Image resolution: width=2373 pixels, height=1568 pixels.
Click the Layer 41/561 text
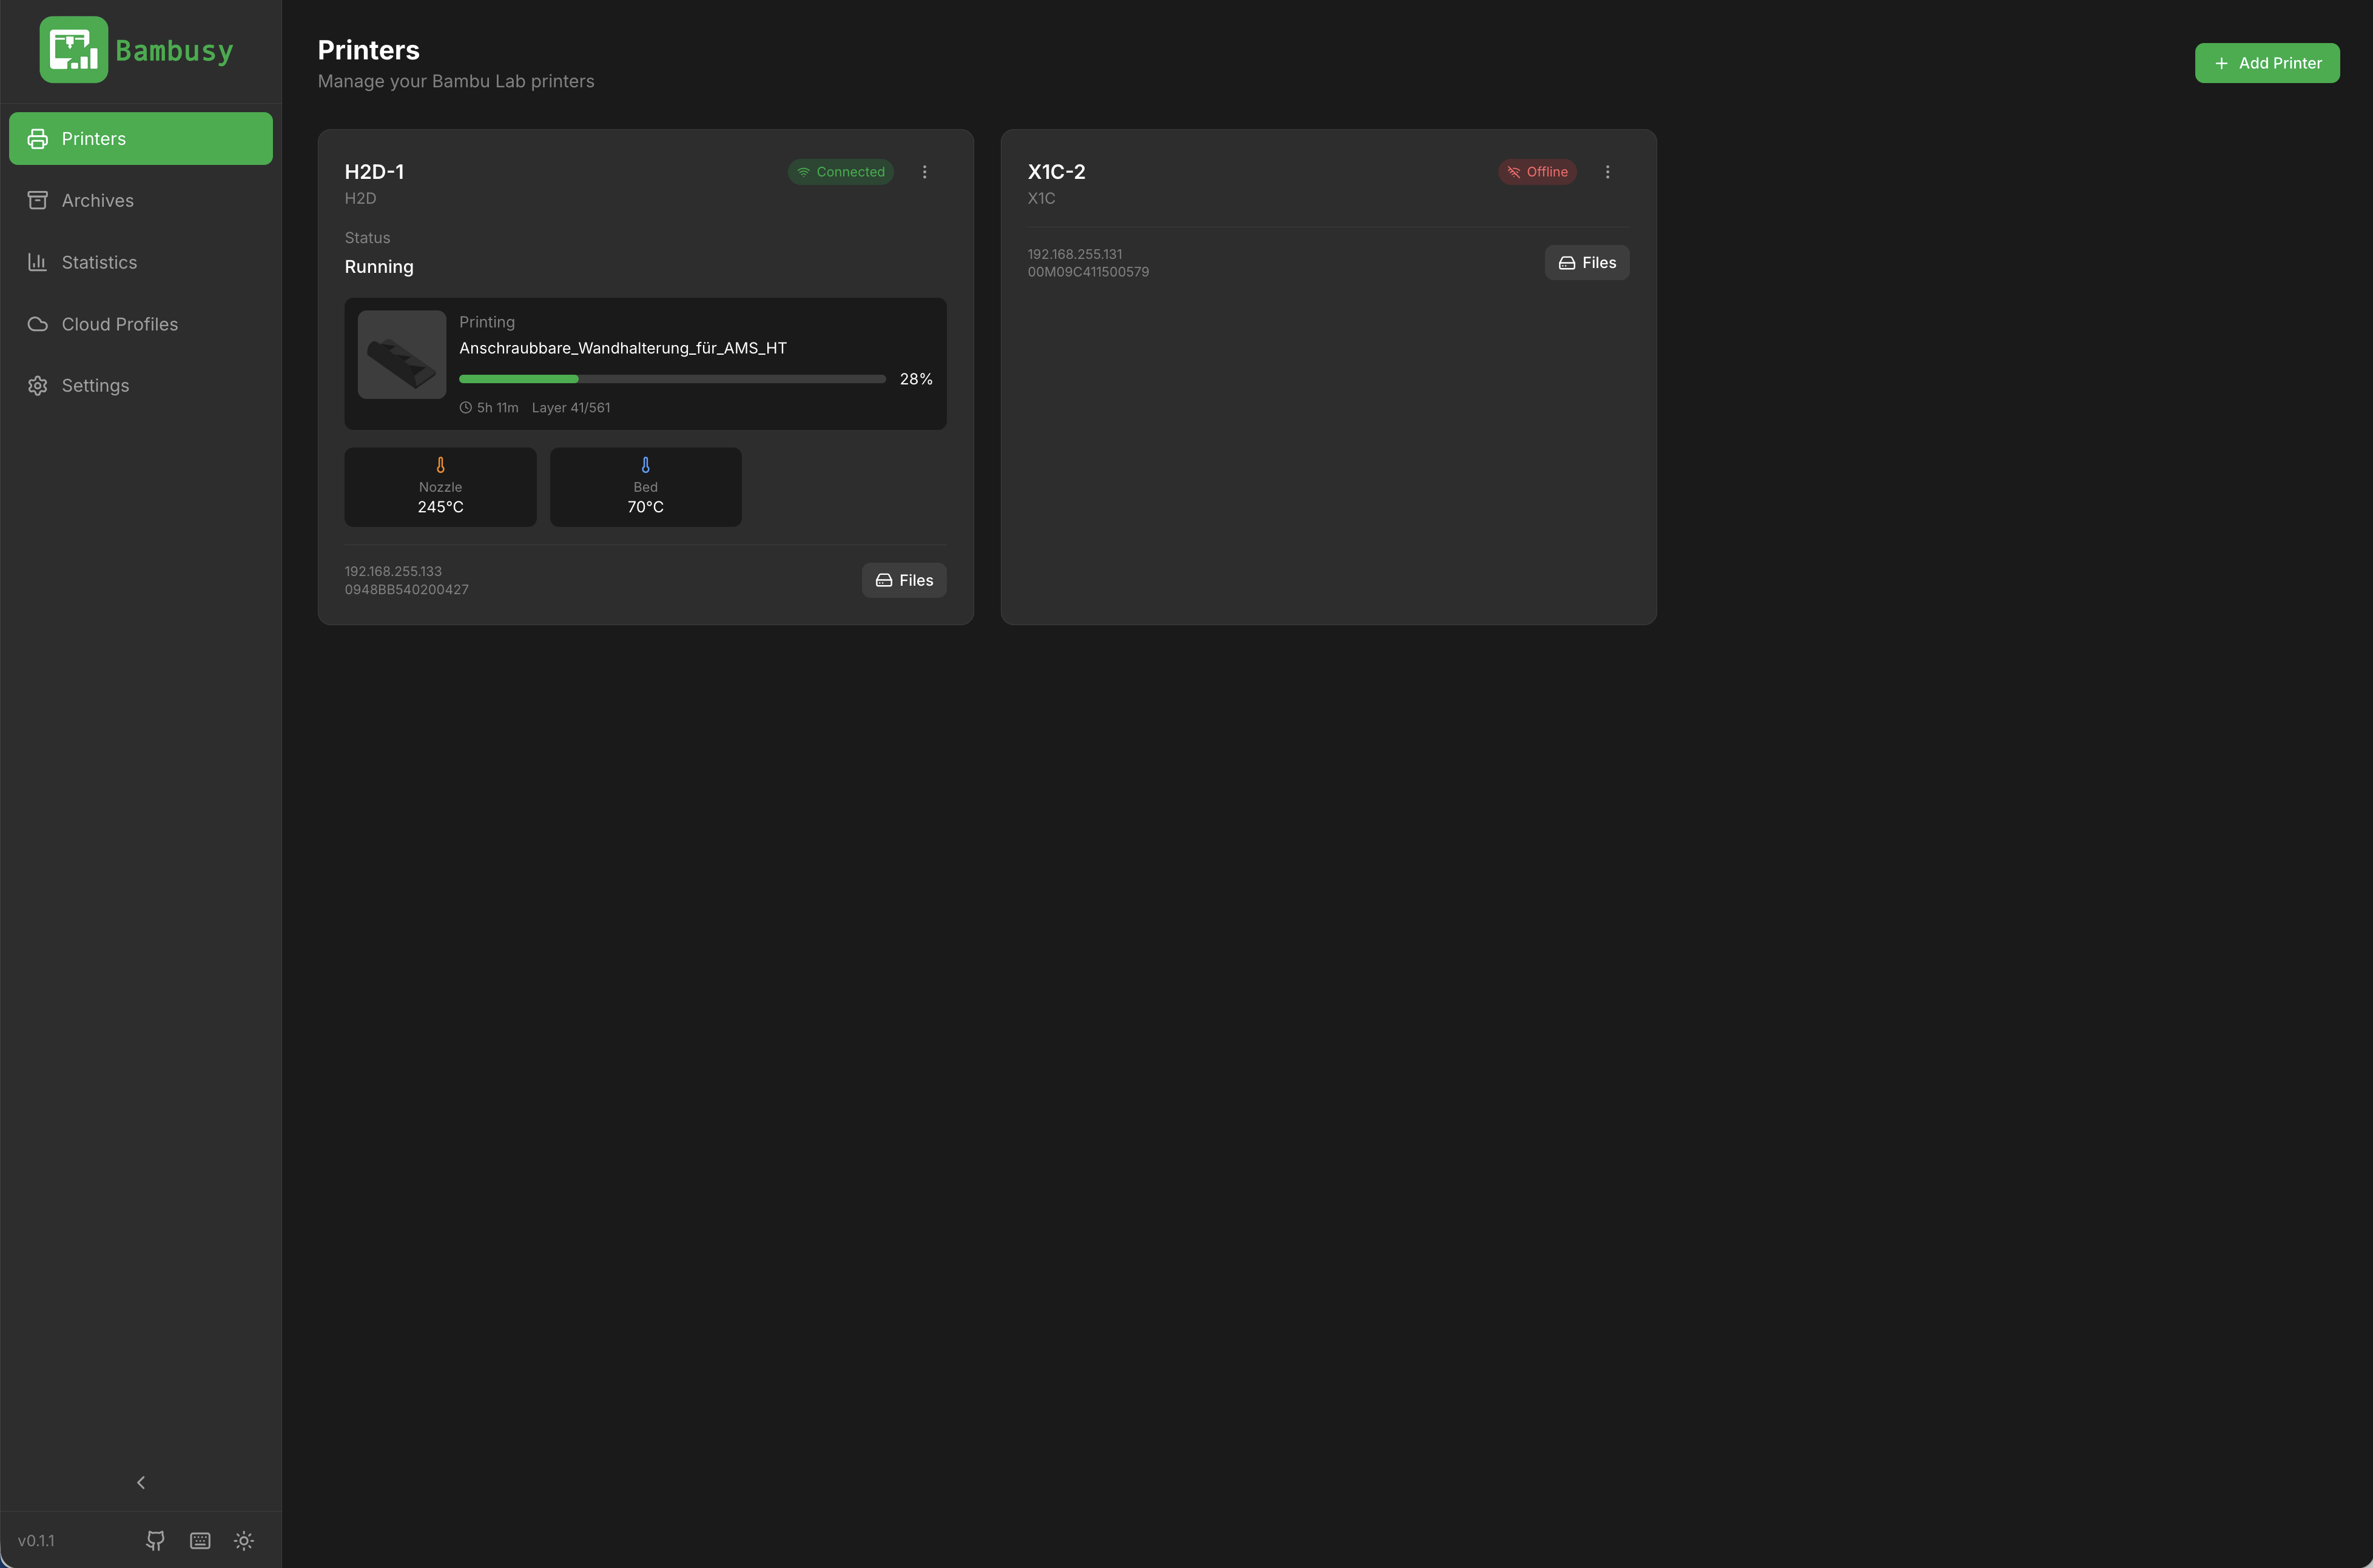[571, 408]
